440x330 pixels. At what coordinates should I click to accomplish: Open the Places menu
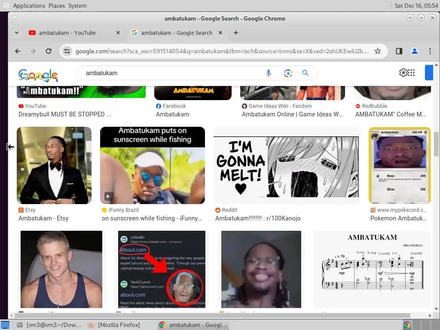56,6
